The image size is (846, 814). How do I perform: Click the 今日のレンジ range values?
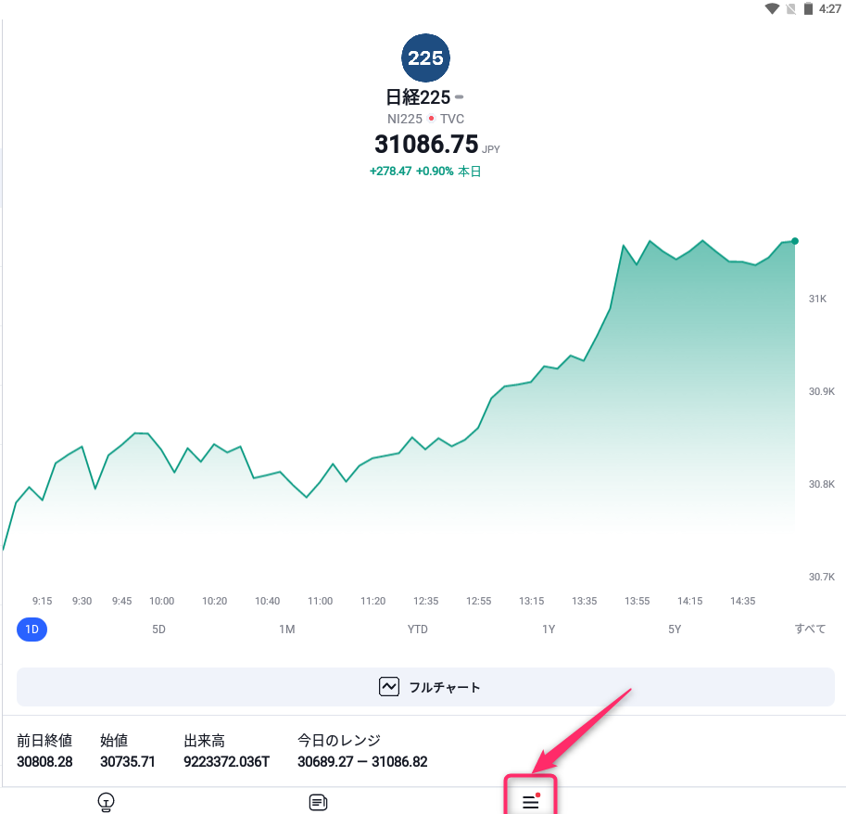pos(362,762)
